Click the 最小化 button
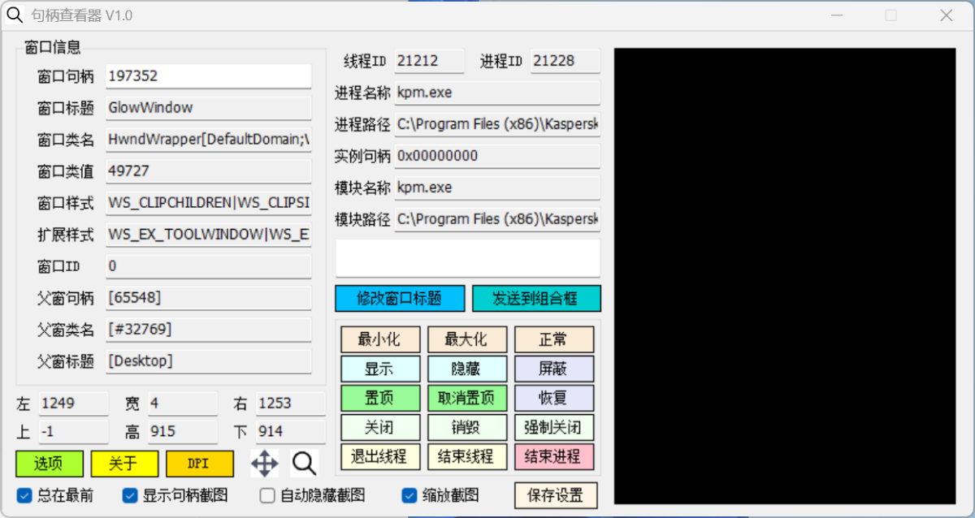Viewport: 975px width, 518px height. (x=379, y=339)
